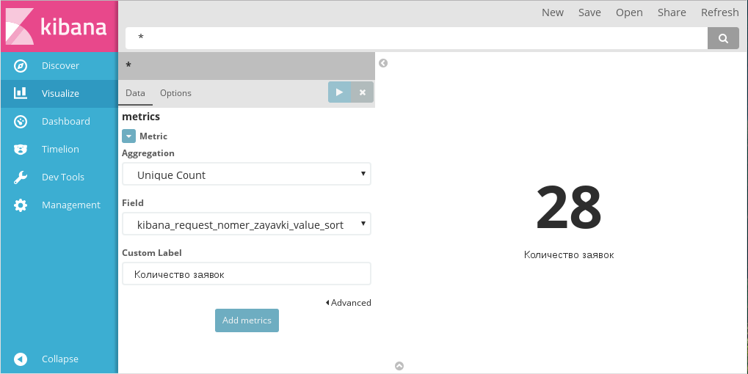Apply changes with the play button
Image resolution: width=748 pixels, height=374 pixels.
(339, 92)
